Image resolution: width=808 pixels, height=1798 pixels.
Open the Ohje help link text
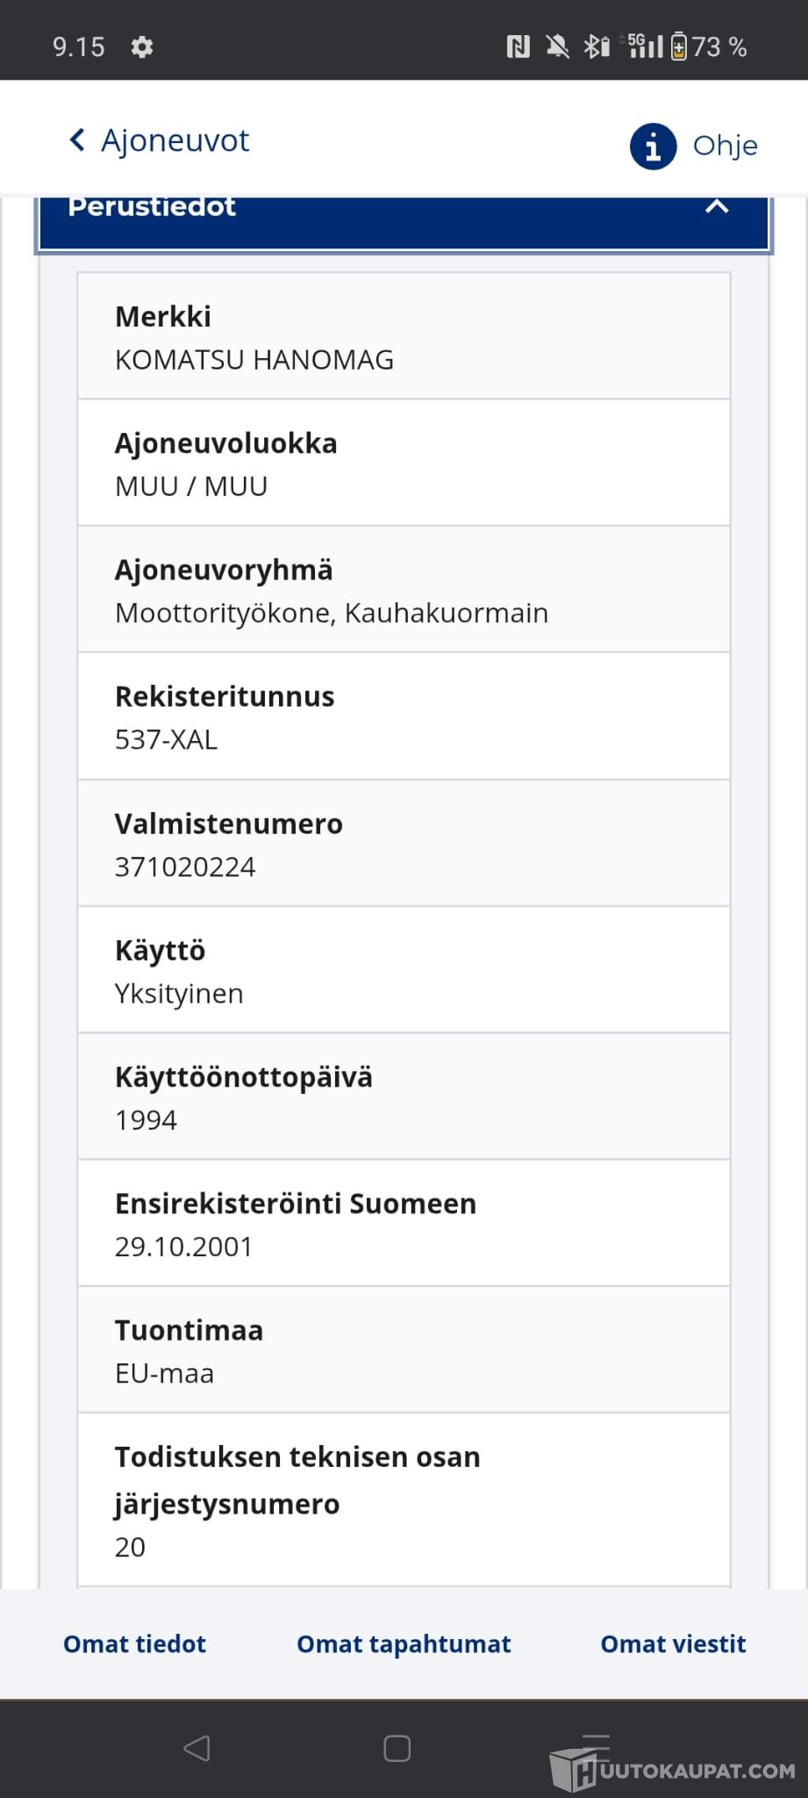[725, 146]
